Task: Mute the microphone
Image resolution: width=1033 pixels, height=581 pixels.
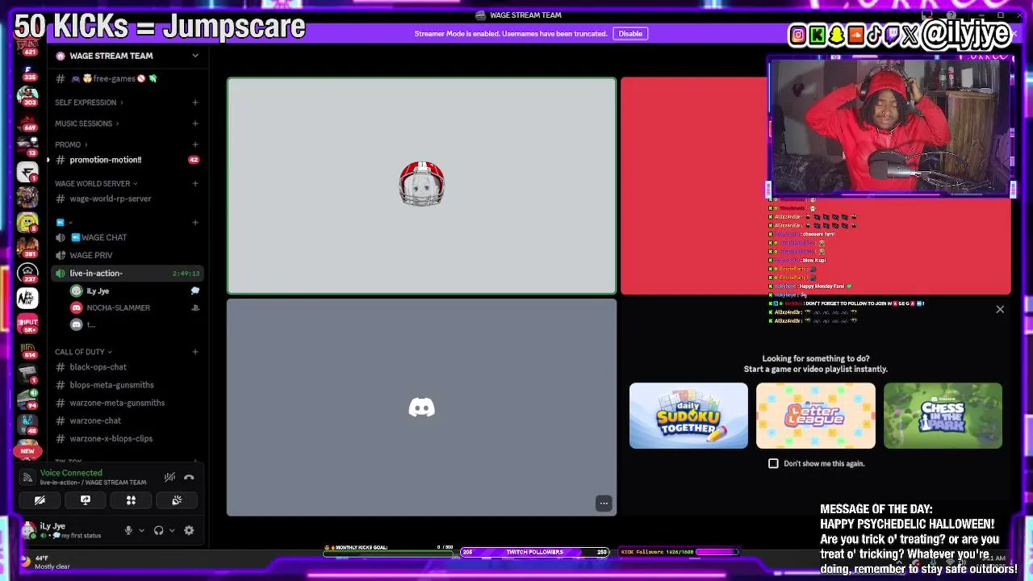Action: click(128, 530)
